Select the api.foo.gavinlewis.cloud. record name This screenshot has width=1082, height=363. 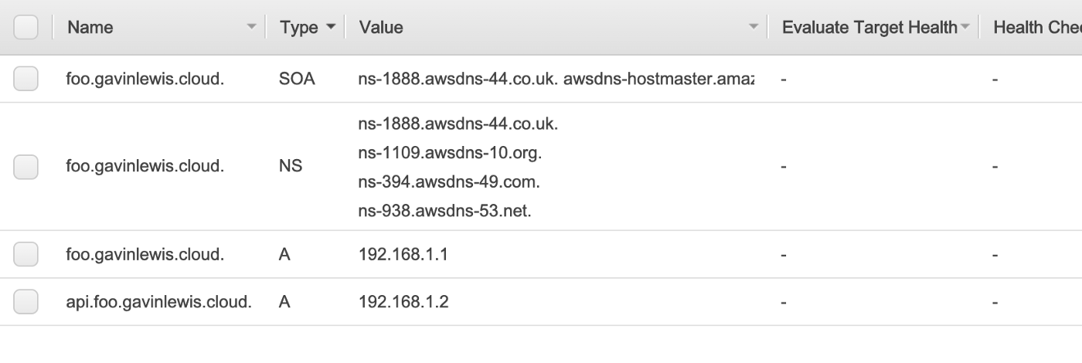point(159,301)
